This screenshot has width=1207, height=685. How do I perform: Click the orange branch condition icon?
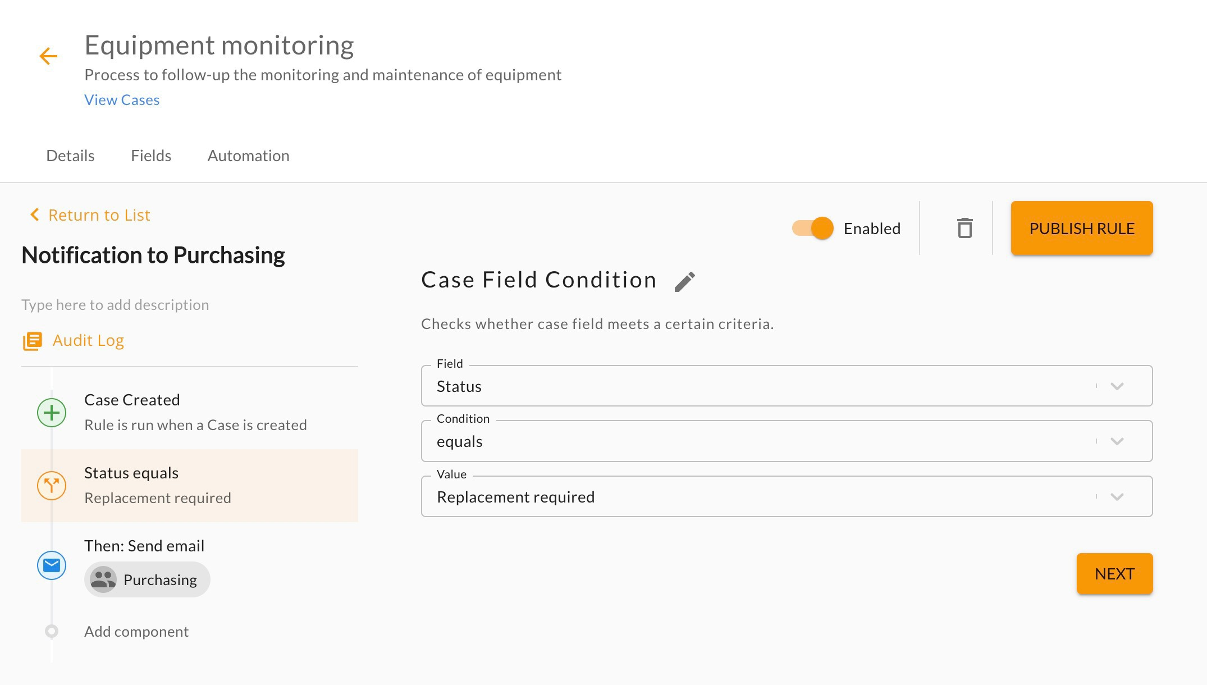(x=52, y=486)
